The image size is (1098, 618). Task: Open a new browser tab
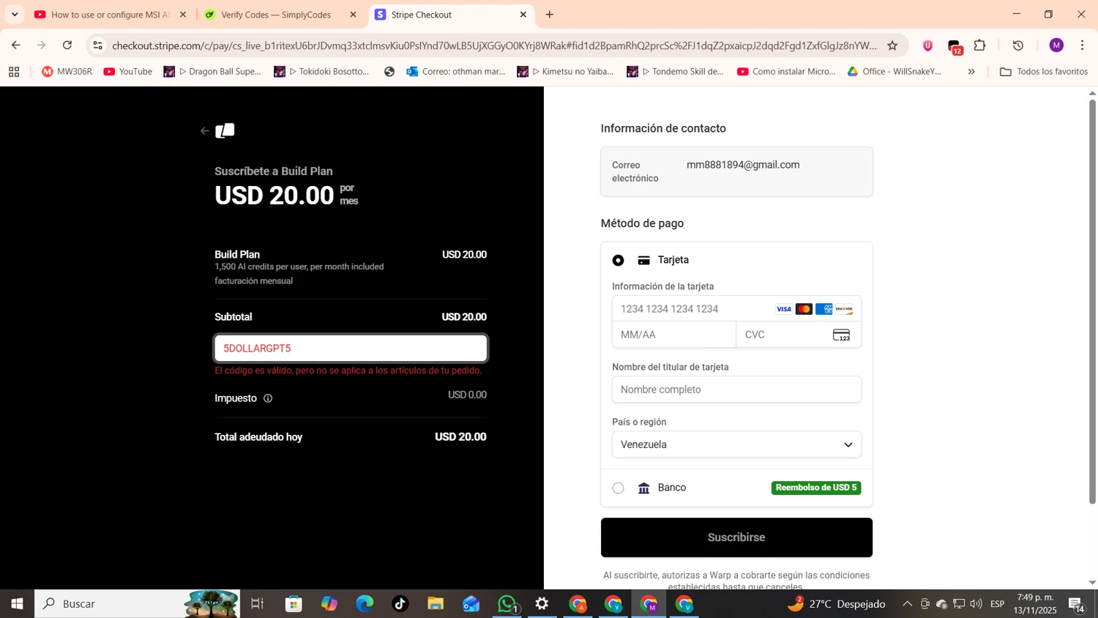click(x=550, y=15)
